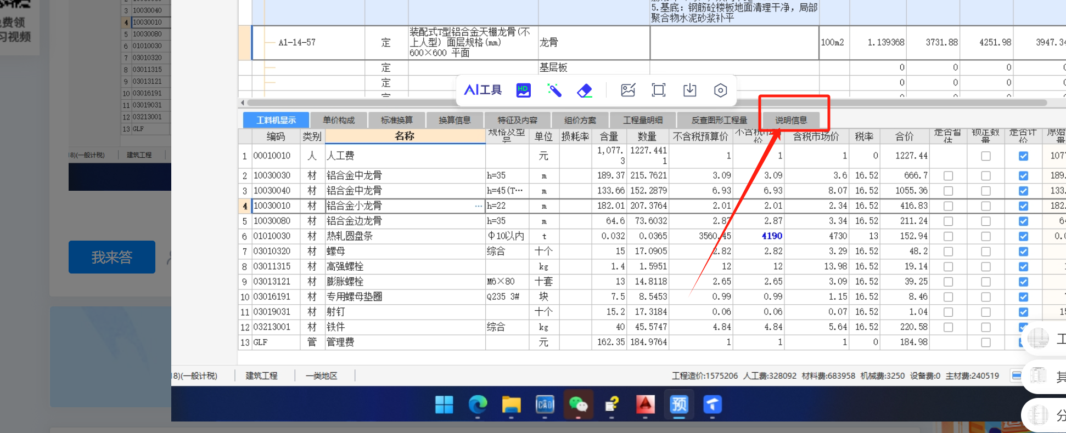Click the HD image enhance icon
Screen dimensions: 1066x433
point(524,90)
